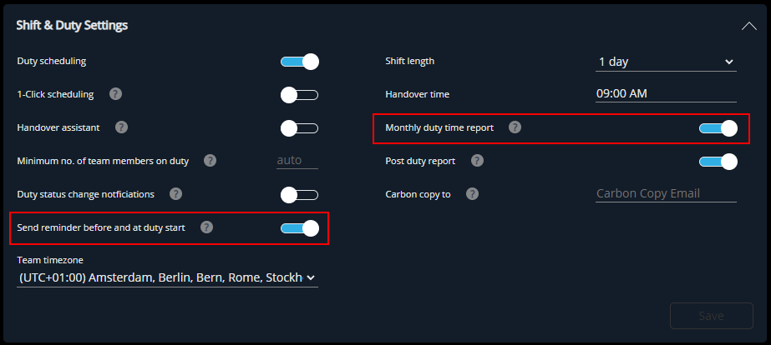This screenshot has height=345, width=771.
Task: Turn off Send reminder at duty start
Action: click(x=299, y=228)
